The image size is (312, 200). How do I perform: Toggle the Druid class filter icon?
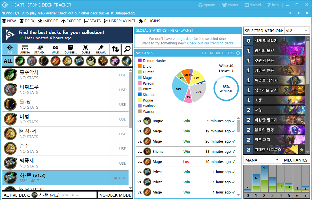(x=32, y=61)
